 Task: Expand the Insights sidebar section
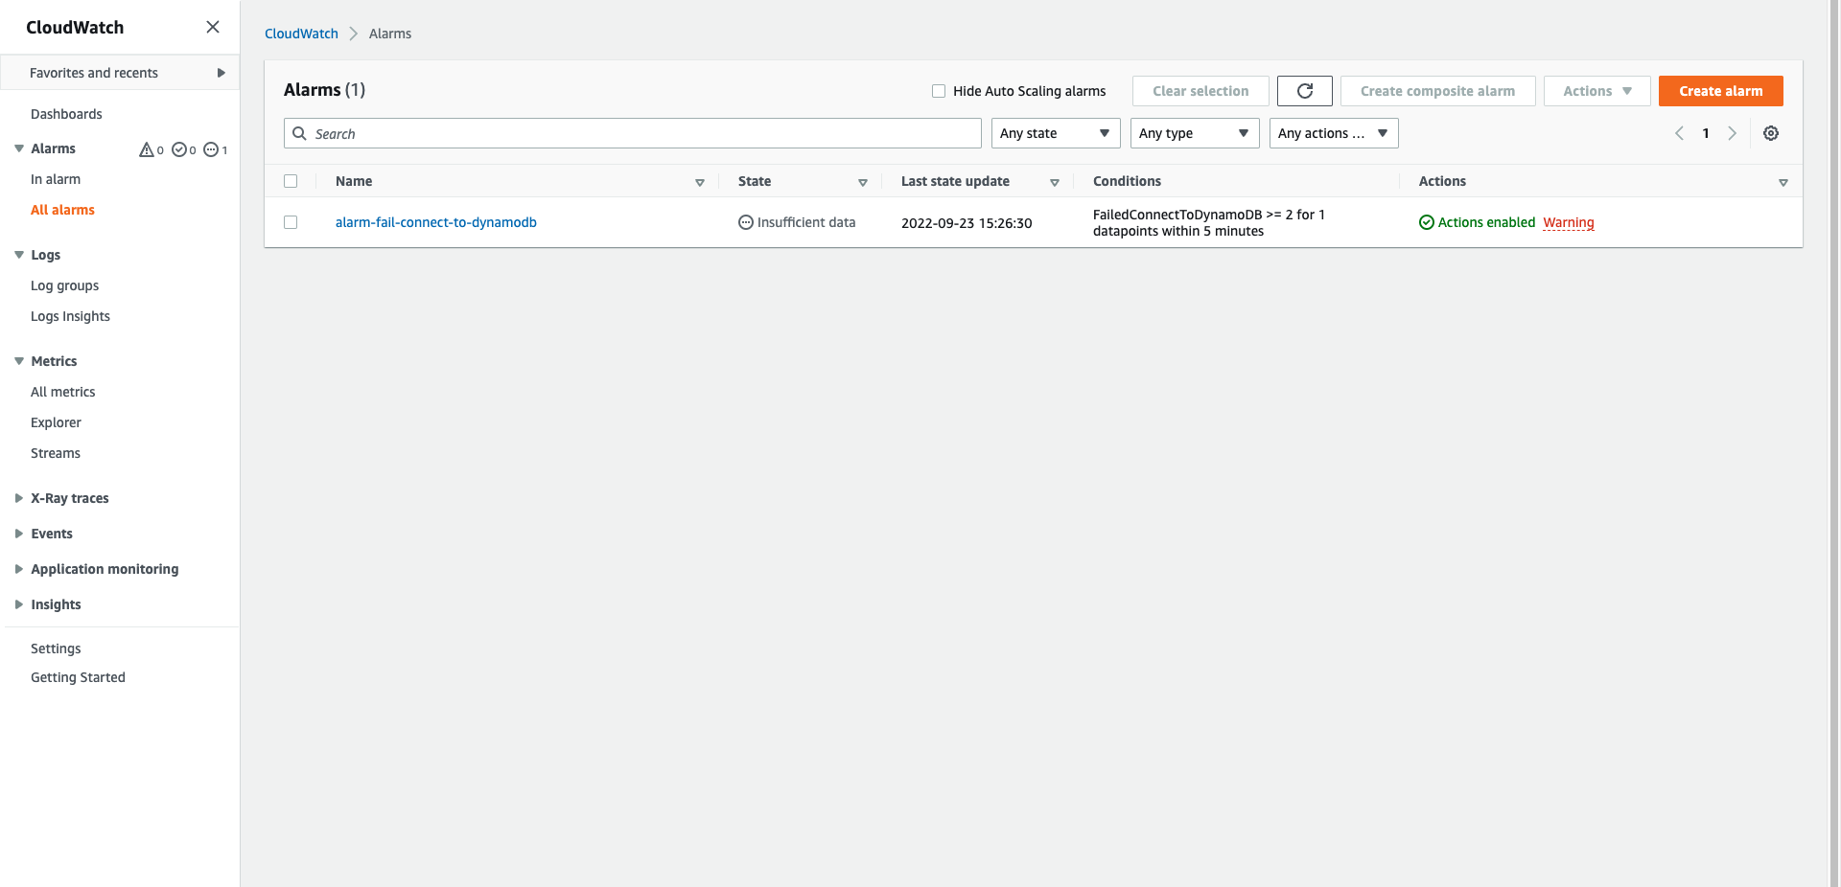point(19,604)
